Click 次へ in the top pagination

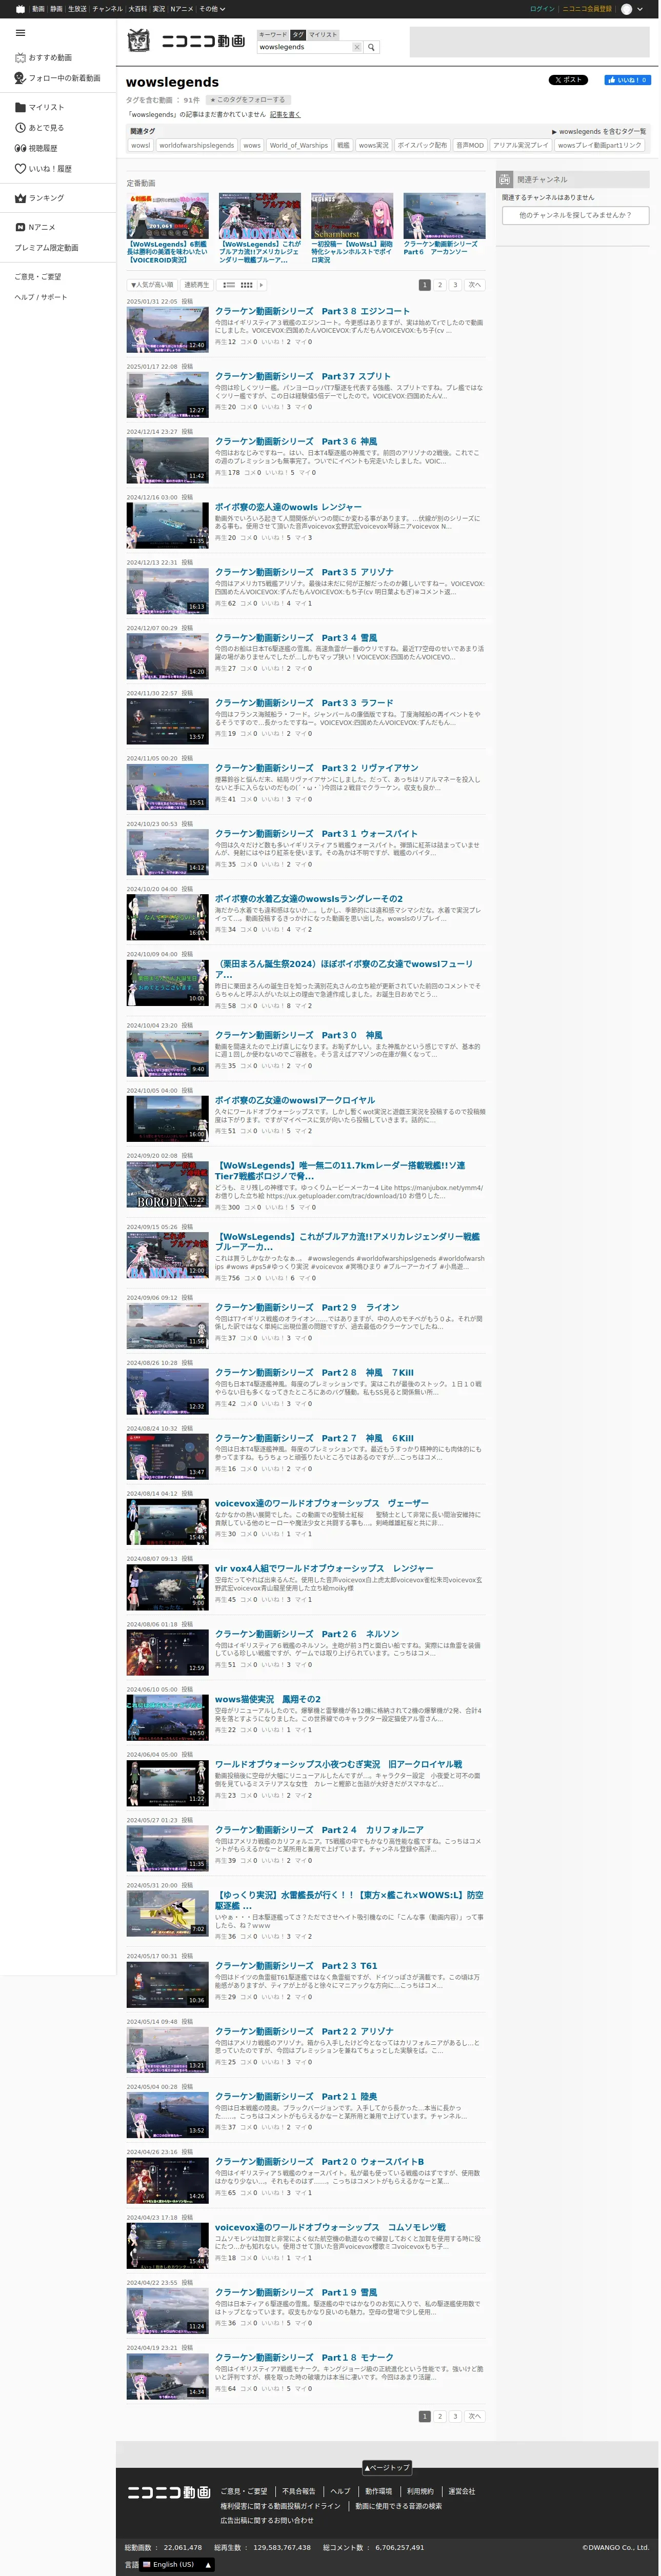point(474,285)
